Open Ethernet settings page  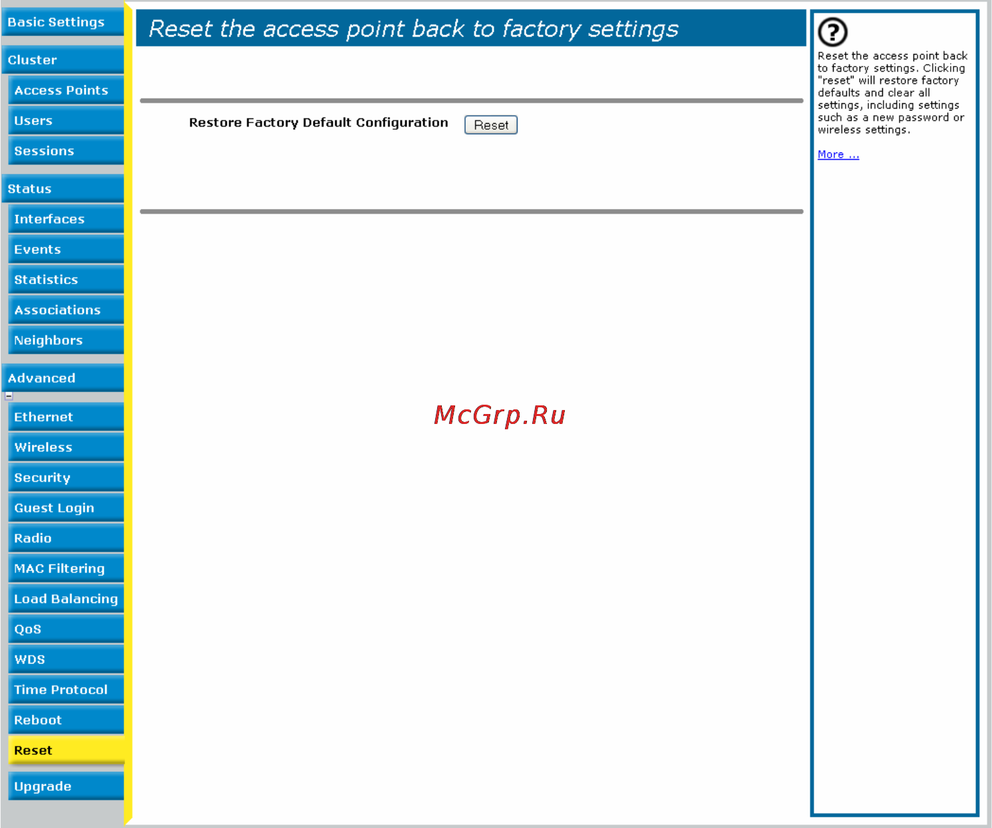tap(66, 417)
